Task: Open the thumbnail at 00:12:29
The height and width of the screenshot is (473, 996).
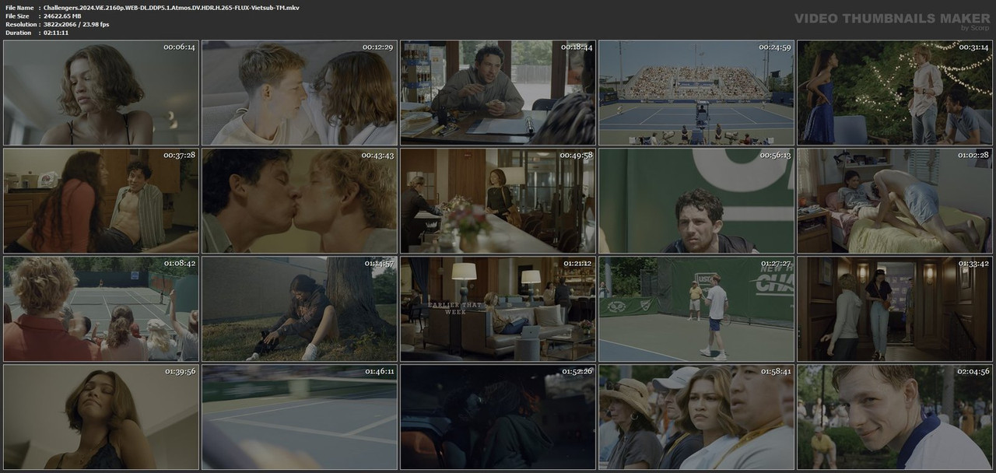Action: [x=300, y=93]
